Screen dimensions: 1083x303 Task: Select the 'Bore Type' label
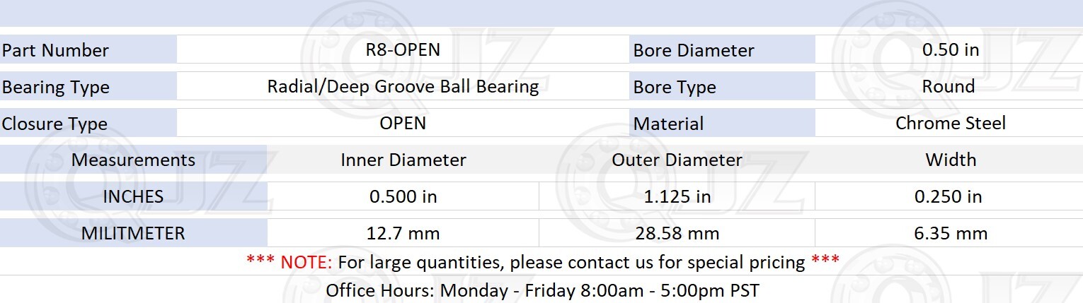[x=675, y=87]
